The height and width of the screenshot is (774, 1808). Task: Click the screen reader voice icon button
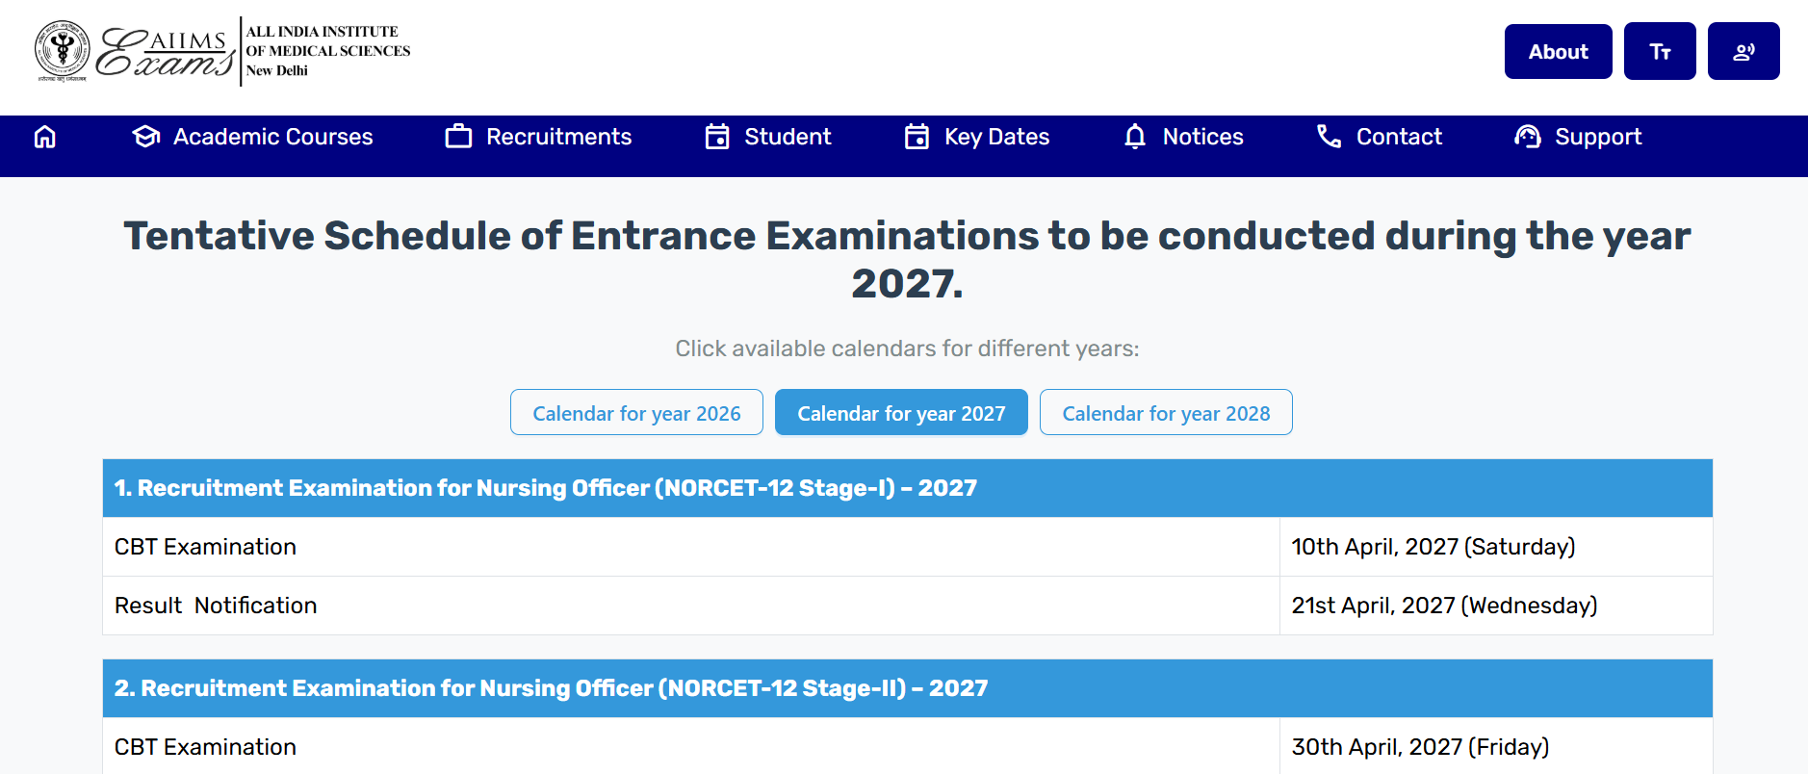pyautogui.click(x=1743, y=51)
